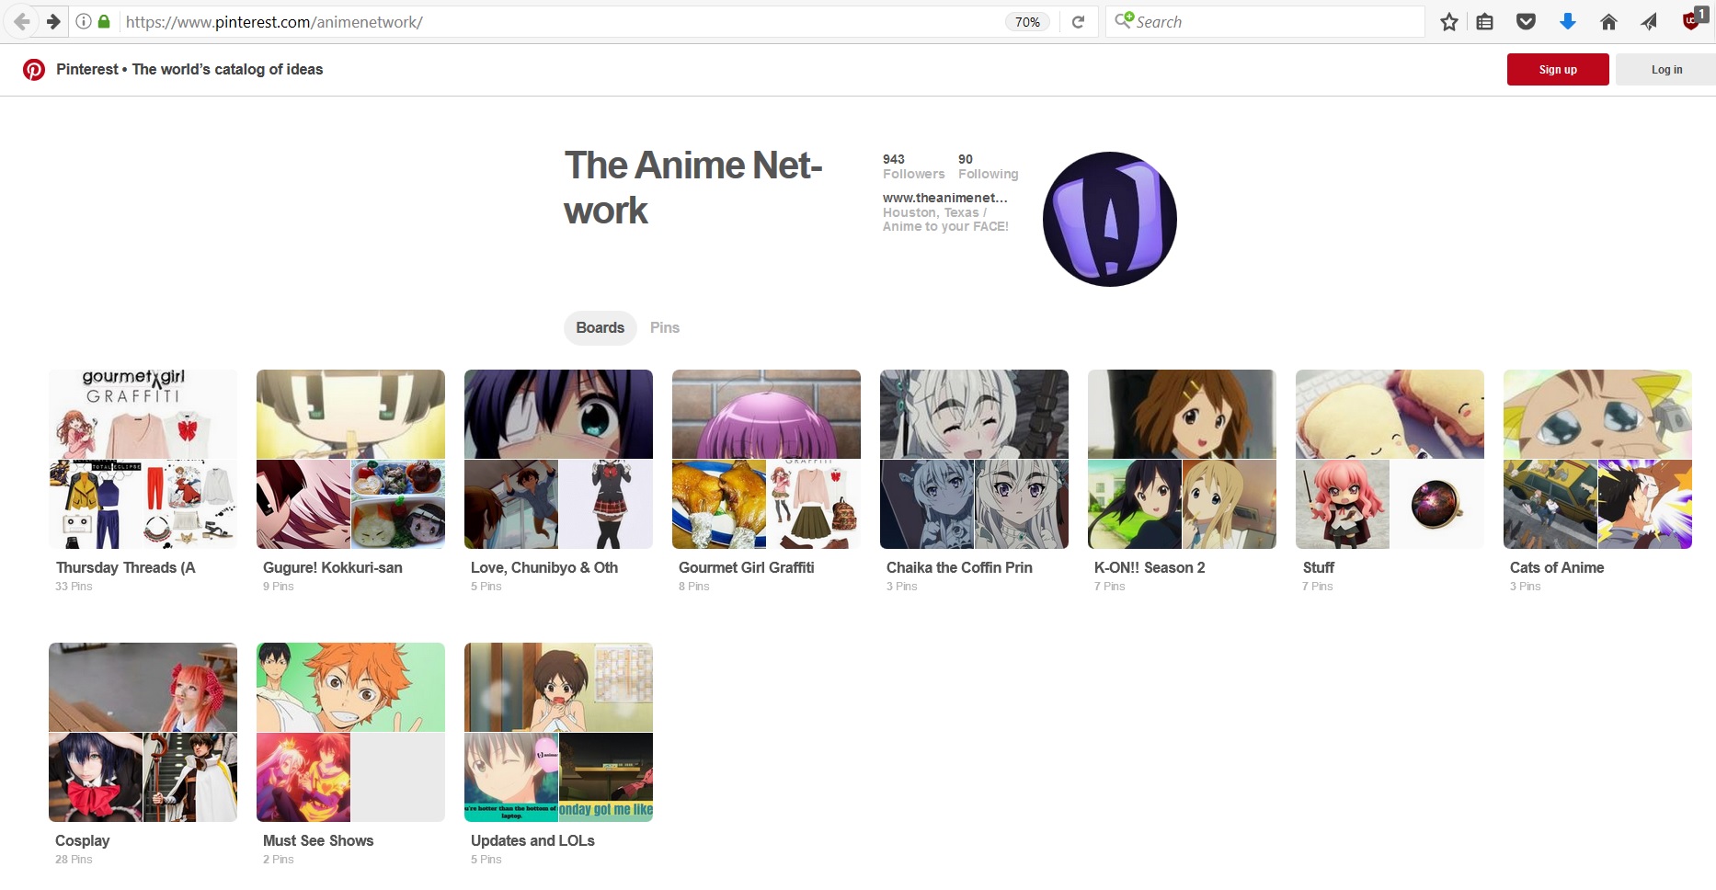Click the Gourmet Girl Graffiti board title
1716x890 pixels.
pos(747,568)
